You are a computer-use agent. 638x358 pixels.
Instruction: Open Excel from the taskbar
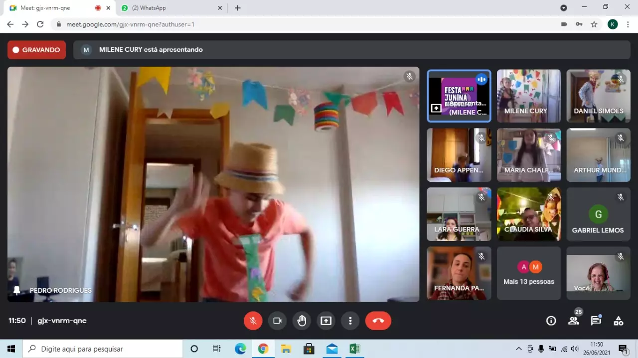(354, 349)
